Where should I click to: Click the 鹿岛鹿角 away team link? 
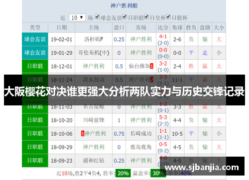tap(141, 147)
